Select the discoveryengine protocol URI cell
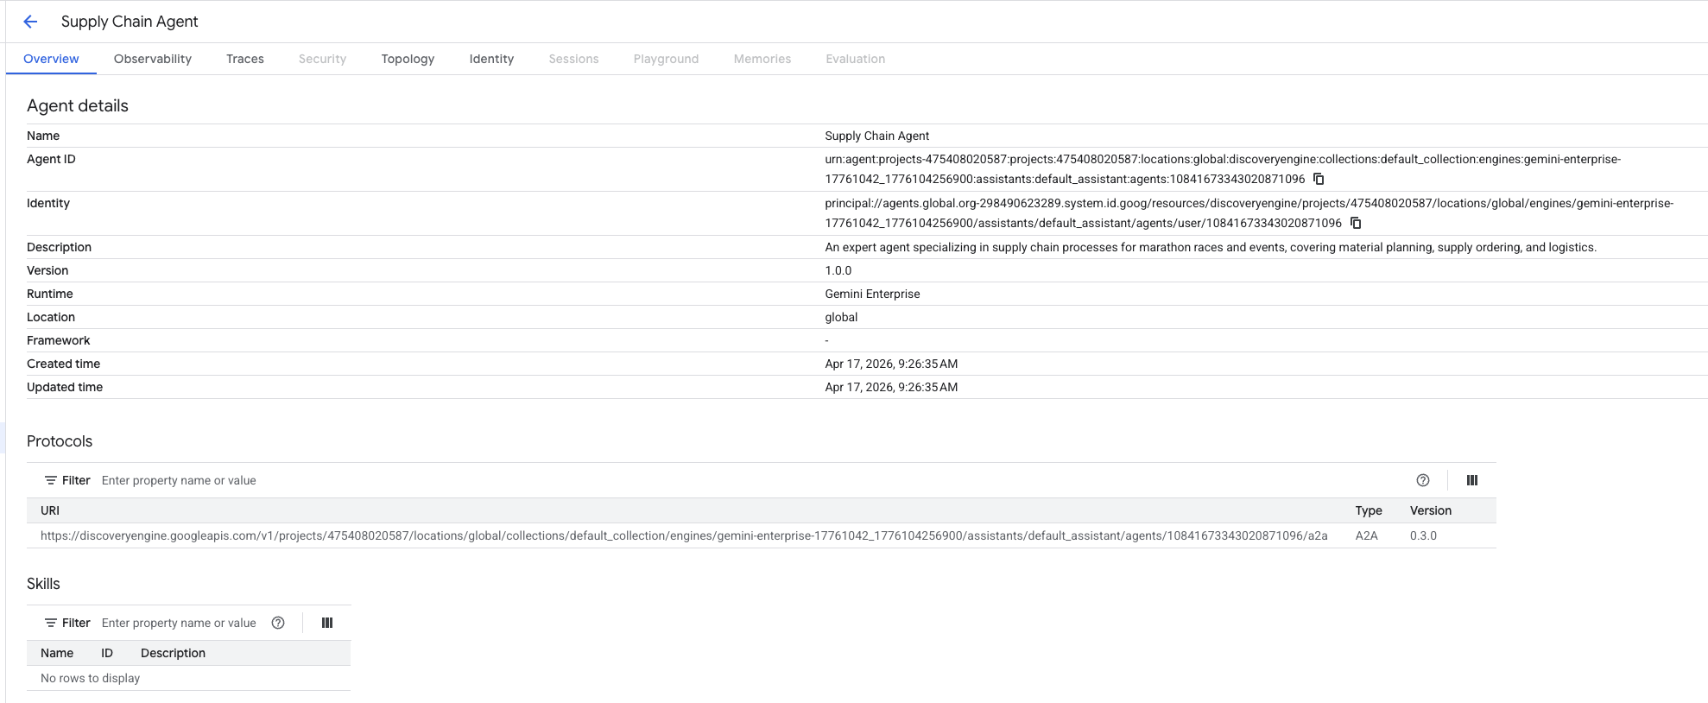Viewport: 1708px width, 703px height. point(684,535)
